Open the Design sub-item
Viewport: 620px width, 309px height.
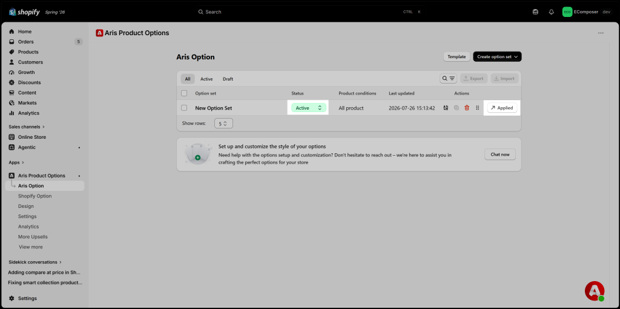point(25,206)
